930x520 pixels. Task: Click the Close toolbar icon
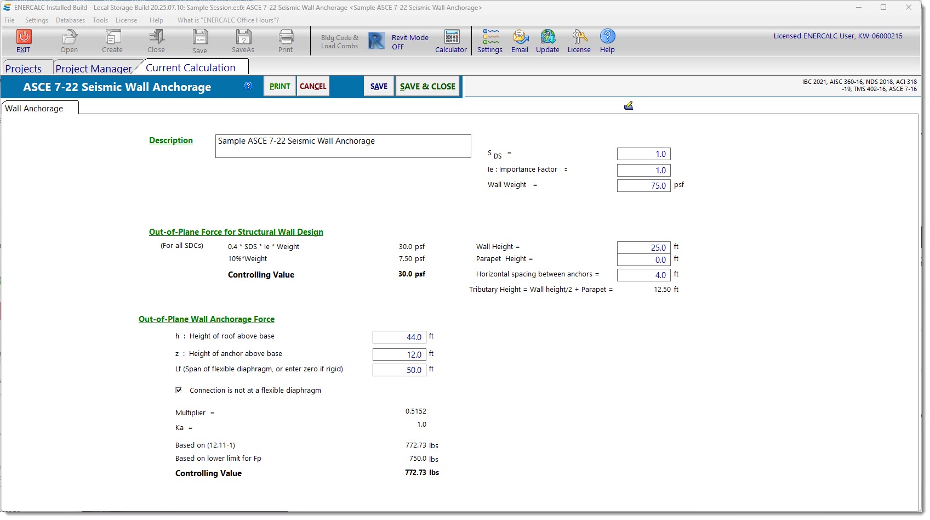[156, 37]
